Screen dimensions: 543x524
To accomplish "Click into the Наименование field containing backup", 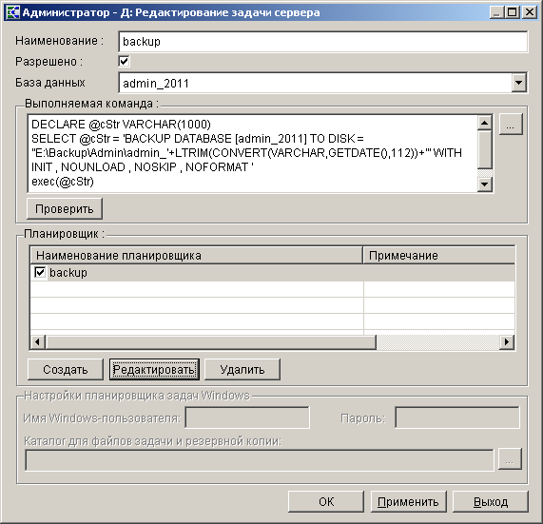I will click(x=322, y=42).
